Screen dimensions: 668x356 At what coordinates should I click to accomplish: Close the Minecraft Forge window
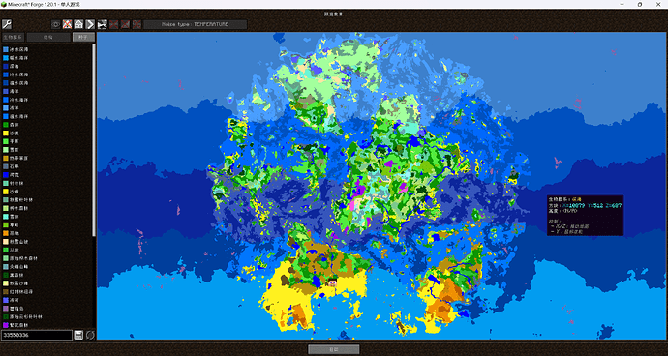coord(658,4)
